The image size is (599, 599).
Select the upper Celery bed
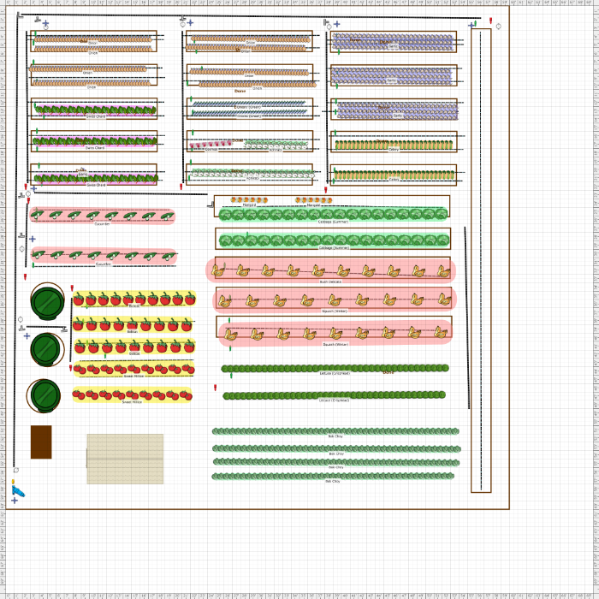(x=394, y=142)
